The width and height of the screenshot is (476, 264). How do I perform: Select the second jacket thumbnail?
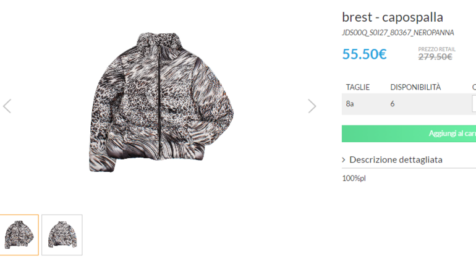(x=62, y=235)
